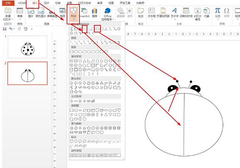The width and height of the screenshot is (240, 168).
Task: Switch to the View (视图) tab
Action: 111,3
